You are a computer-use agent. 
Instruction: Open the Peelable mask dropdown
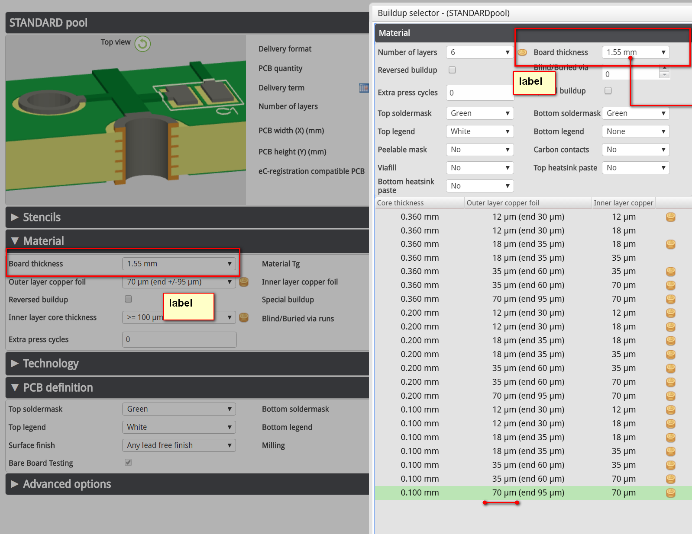click(x=480, y=150)
